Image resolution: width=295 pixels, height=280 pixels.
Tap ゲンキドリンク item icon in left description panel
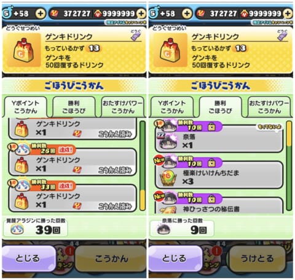click(23, 50)
